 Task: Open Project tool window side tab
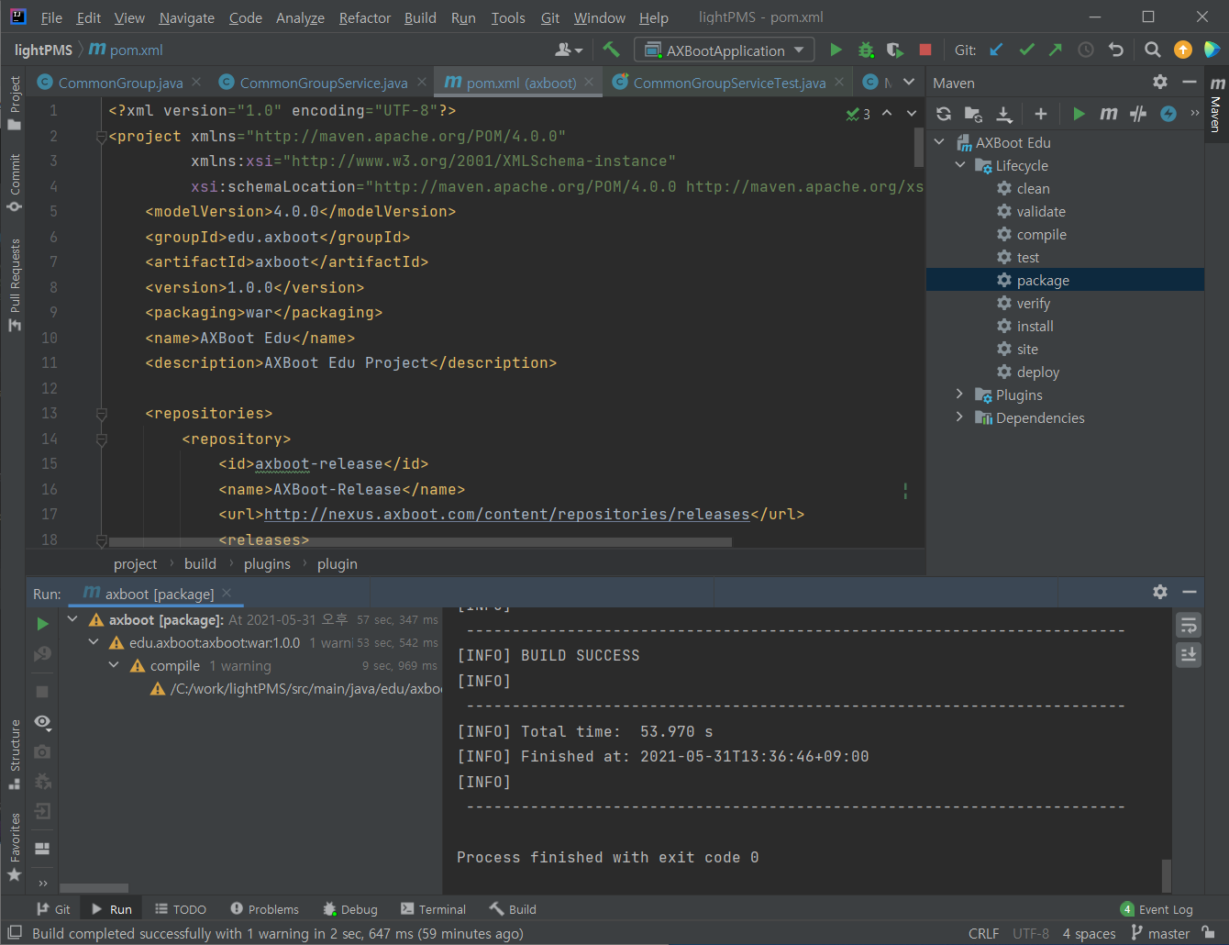point(14,102)
